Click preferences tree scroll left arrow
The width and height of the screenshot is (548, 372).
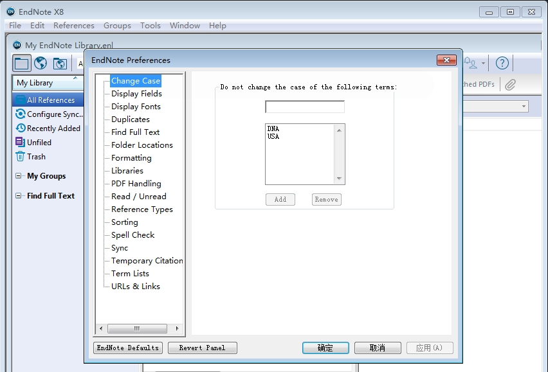(101, 328)
